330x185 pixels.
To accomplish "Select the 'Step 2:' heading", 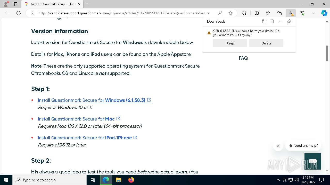I will pyautogui.click(x=41, y=161).
